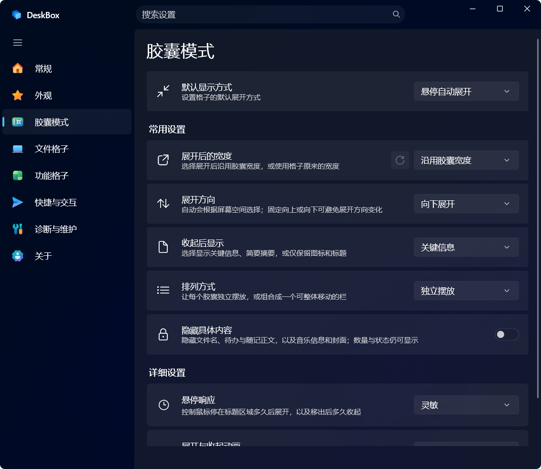Maximize the DeskBox window
The width and height of the screenshot is (541, 469).
499,9
